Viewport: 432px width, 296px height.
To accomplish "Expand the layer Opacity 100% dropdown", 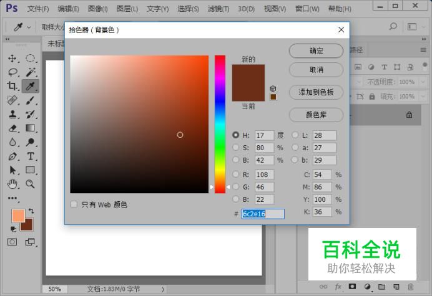I will coord(423,82).
